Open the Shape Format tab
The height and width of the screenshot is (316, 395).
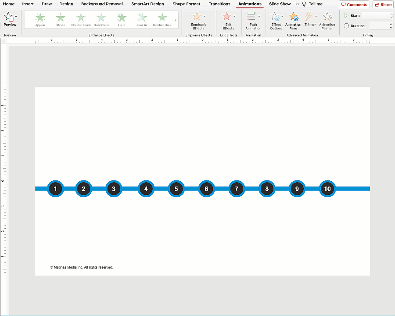[x=187, y=4]
